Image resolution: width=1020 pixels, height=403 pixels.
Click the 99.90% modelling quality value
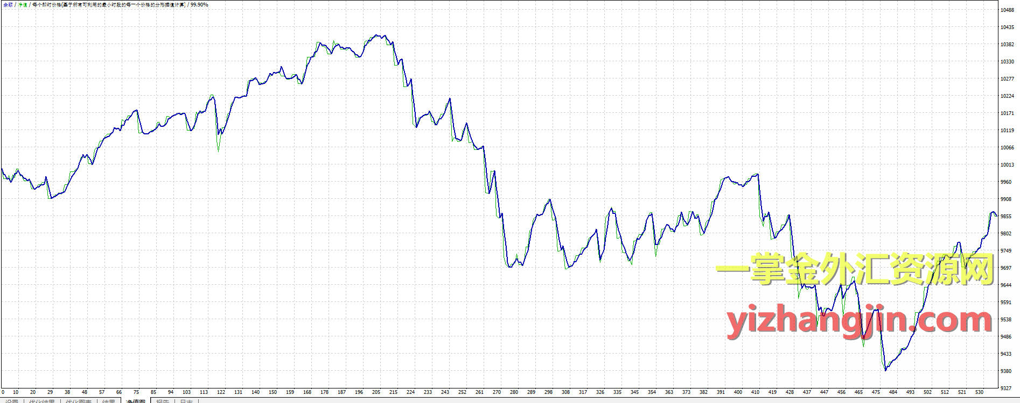click(199, 5)
